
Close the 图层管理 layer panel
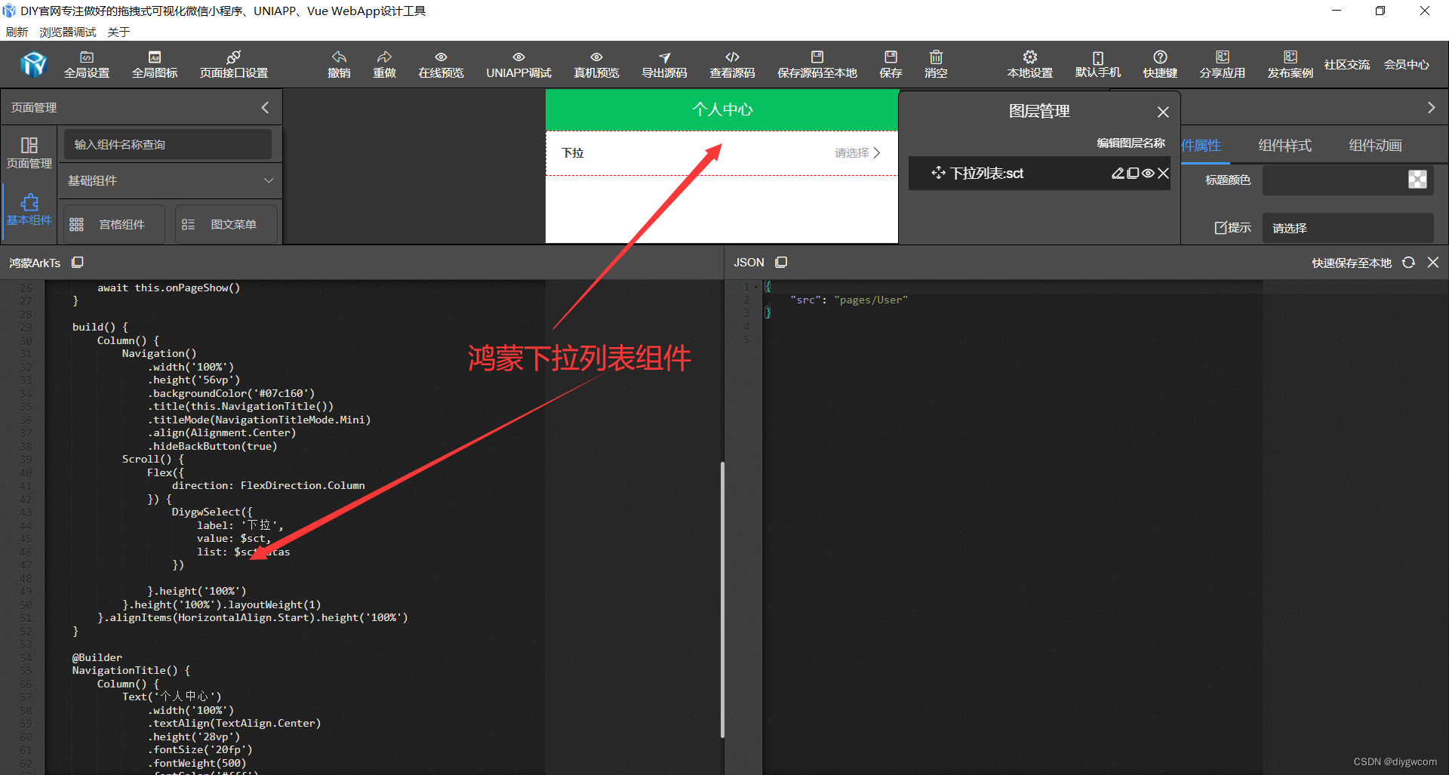point(1163,112)
